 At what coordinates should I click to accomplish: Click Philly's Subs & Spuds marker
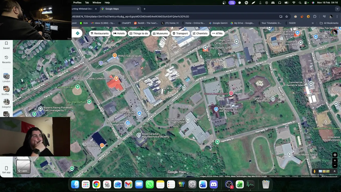coord(115,55)
